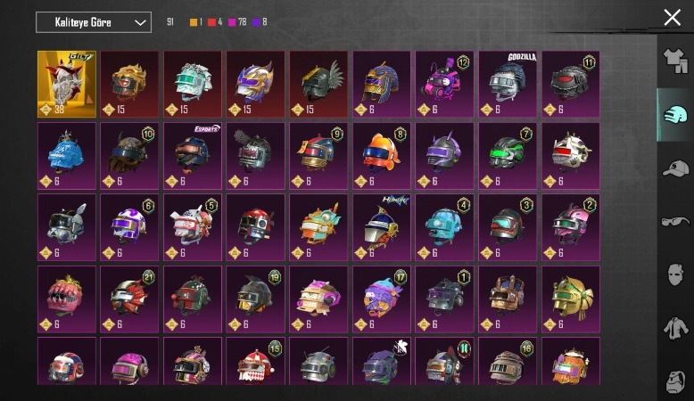Select the blue ice dinosaur helmet
The image size is (694, 401).
click(x=67, y=156)
